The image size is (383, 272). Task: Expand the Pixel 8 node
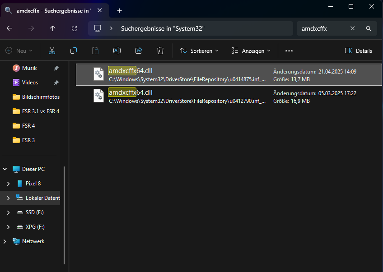(8, 184)
